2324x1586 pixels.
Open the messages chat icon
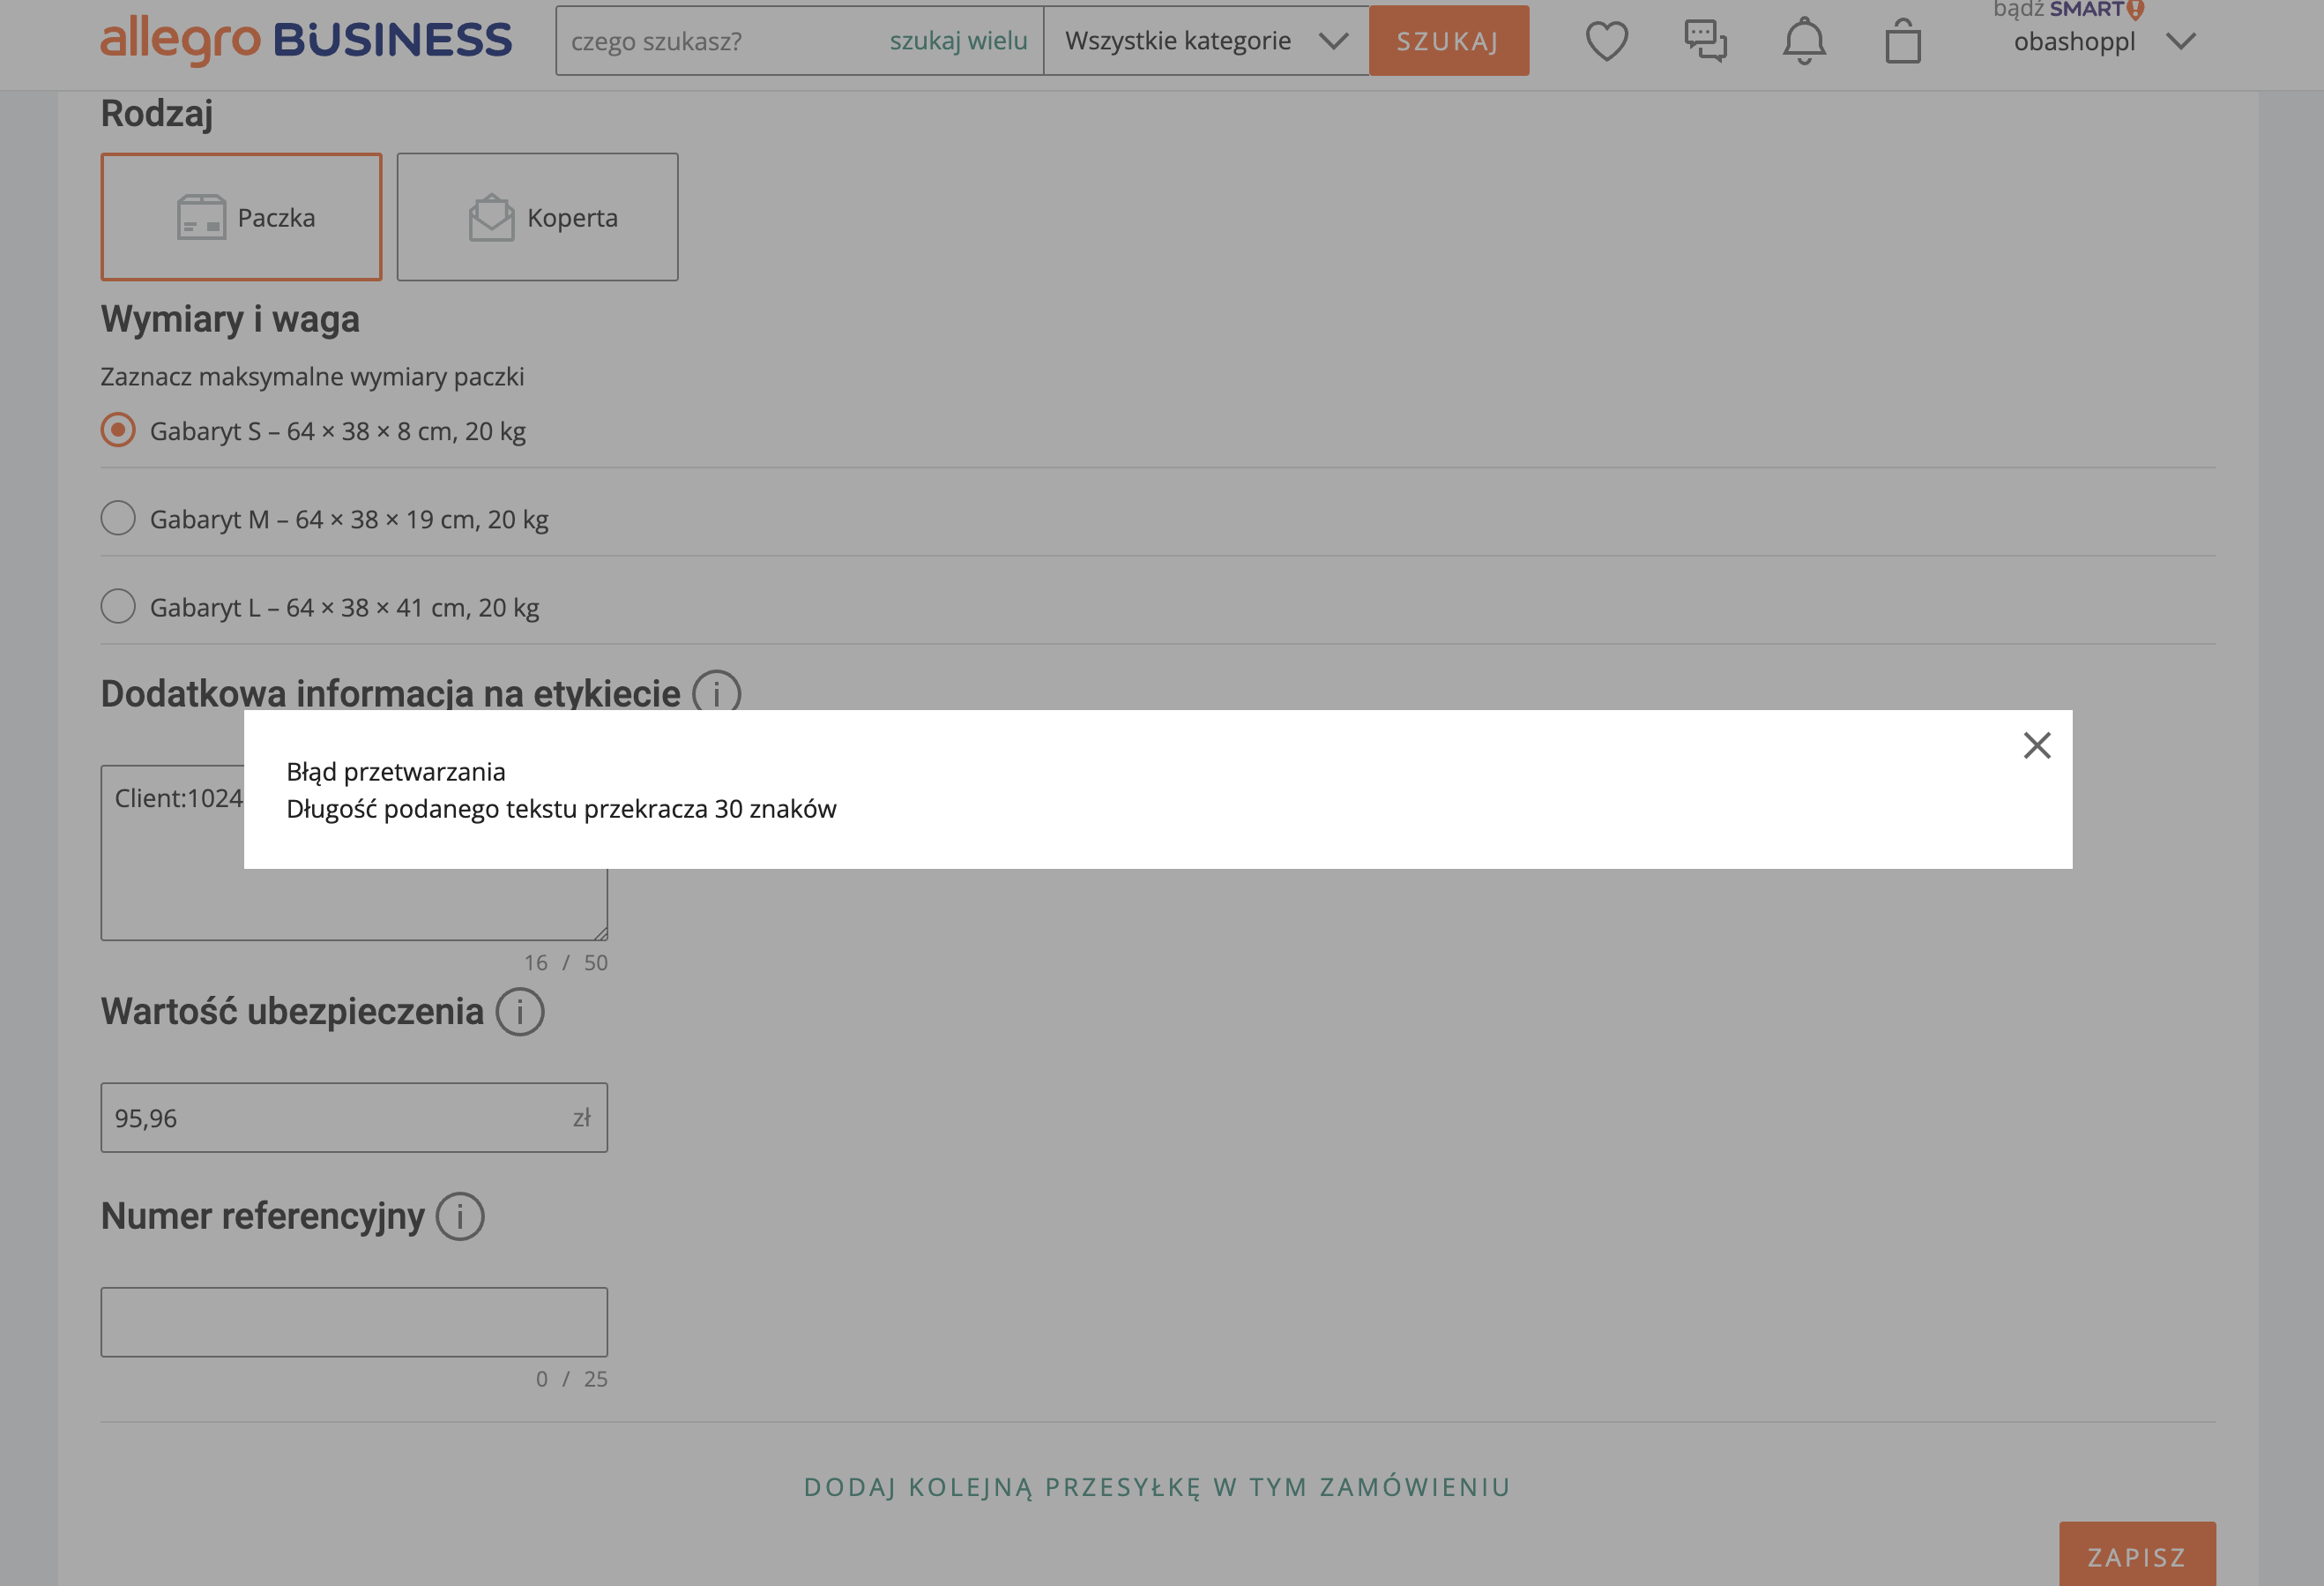1705,41
